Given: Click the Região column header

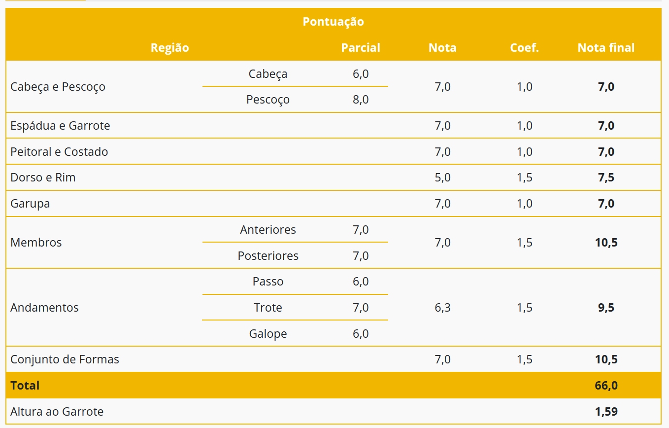Looking at the screenshot, I should point(169,48).
